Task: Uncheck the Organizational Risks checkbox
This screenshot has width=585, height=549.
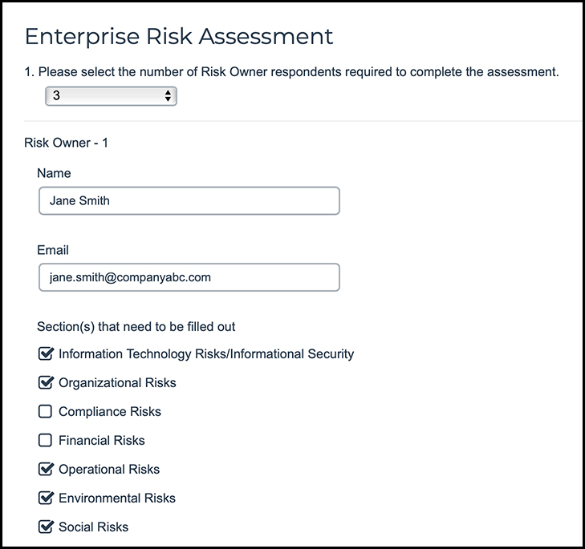Action: point(46,382)
